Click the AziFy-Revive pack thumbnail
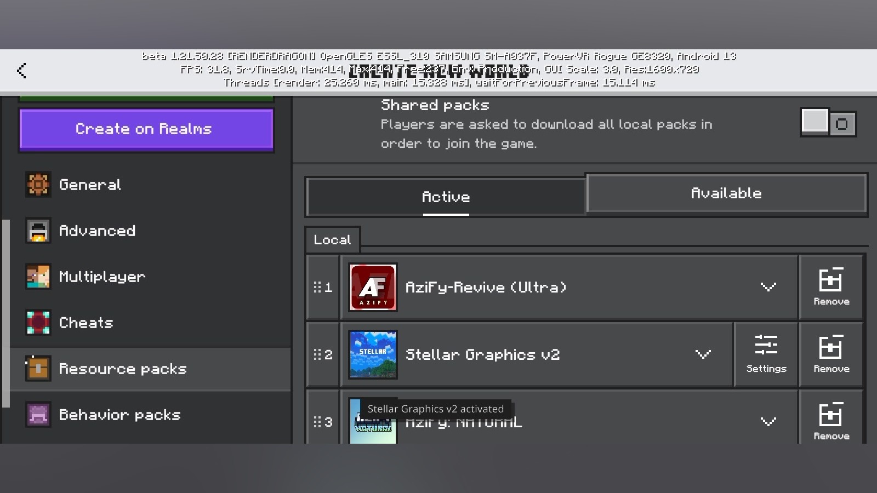 click(373, 287)
